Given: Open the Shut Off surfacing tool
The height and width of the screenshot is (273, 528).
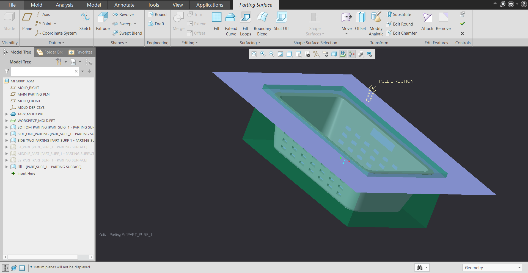Looking at the screenshot, I should pos(281,21).
